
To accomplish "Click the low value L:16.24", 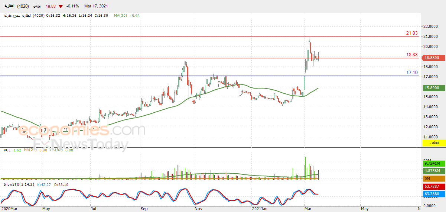I will pyautogui.click(x=85, y=16).
